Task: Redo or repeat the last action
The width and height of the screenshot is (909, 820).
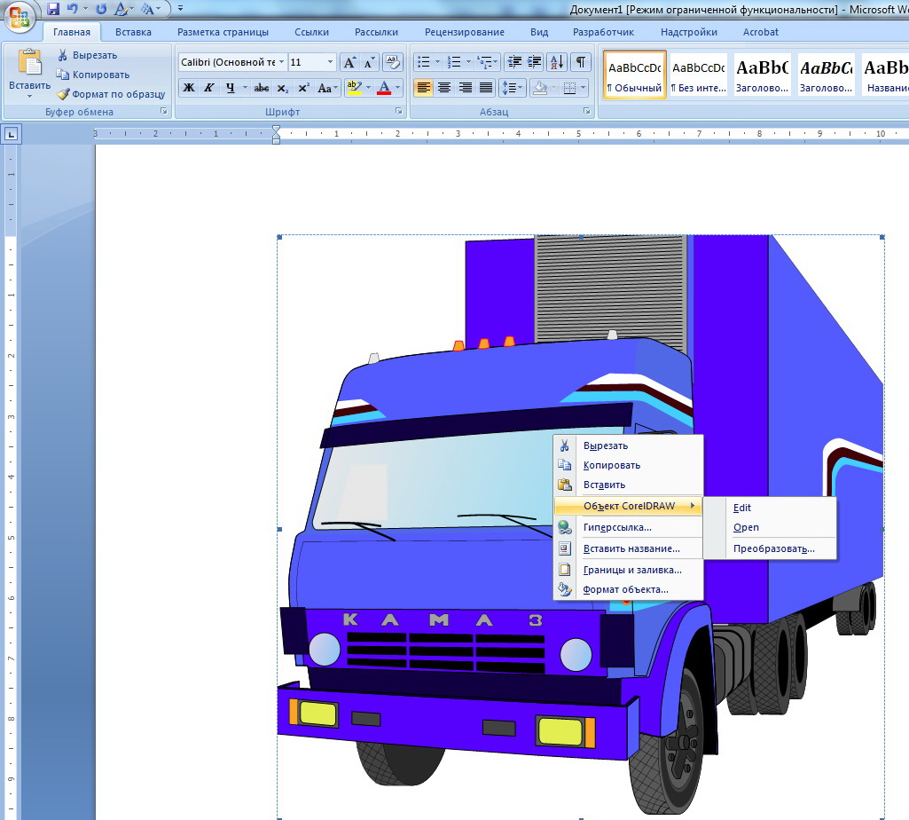Action: point(101,9)
